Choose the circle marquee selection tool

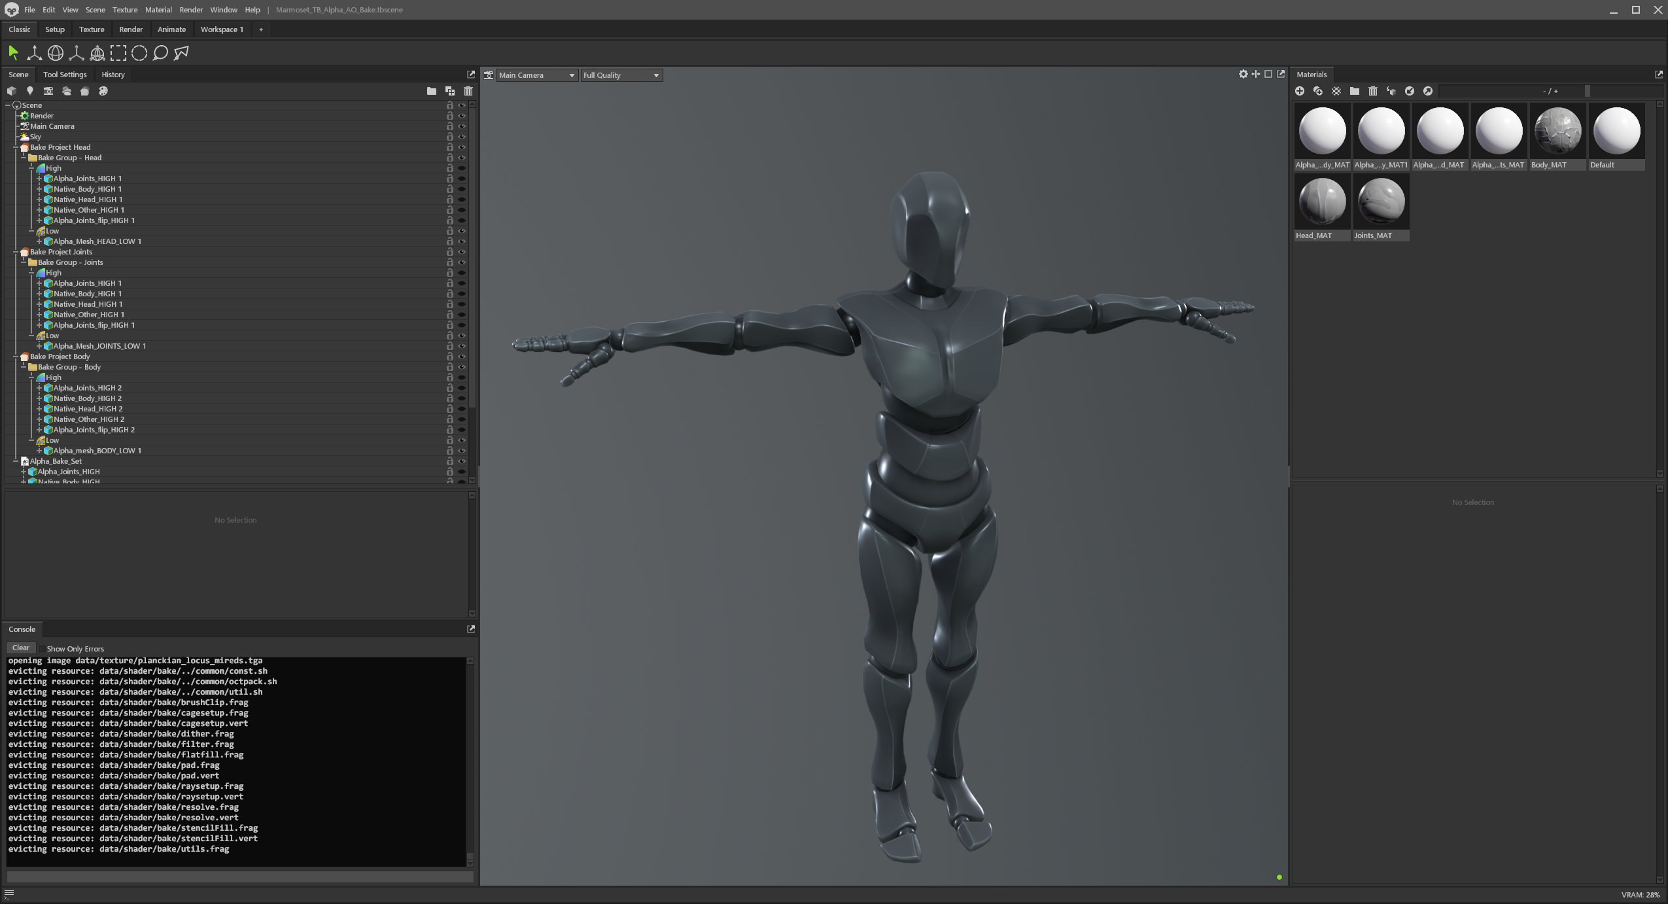click(139, 53)
